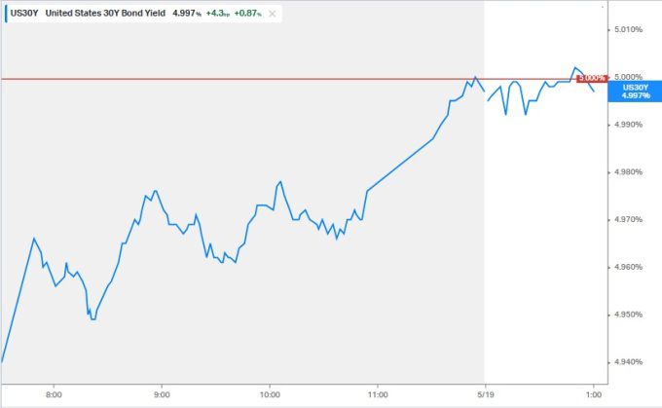The image size is (662, 408).
Task: Click the 4.940% y-axis label
Action: 634,362
